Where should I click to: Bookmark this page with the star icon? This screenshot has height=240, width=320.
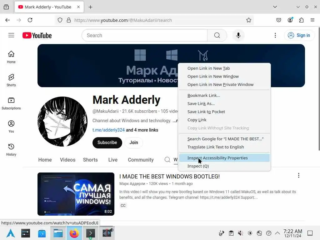[x=248, y=20]
